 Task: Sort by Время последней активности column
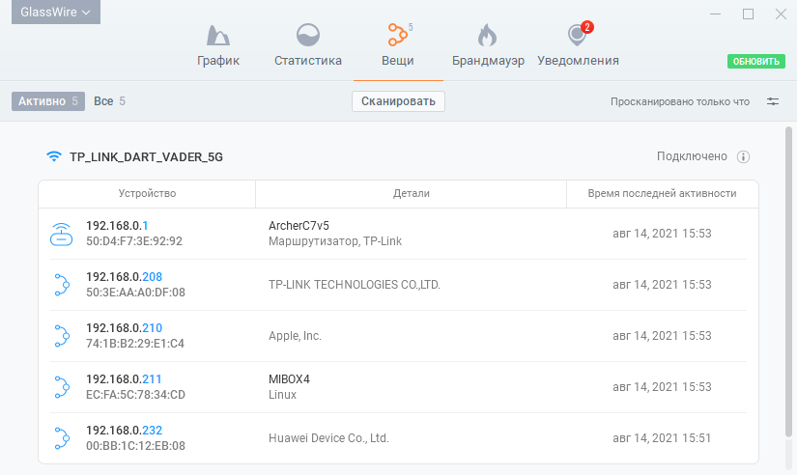click(662, 193)
